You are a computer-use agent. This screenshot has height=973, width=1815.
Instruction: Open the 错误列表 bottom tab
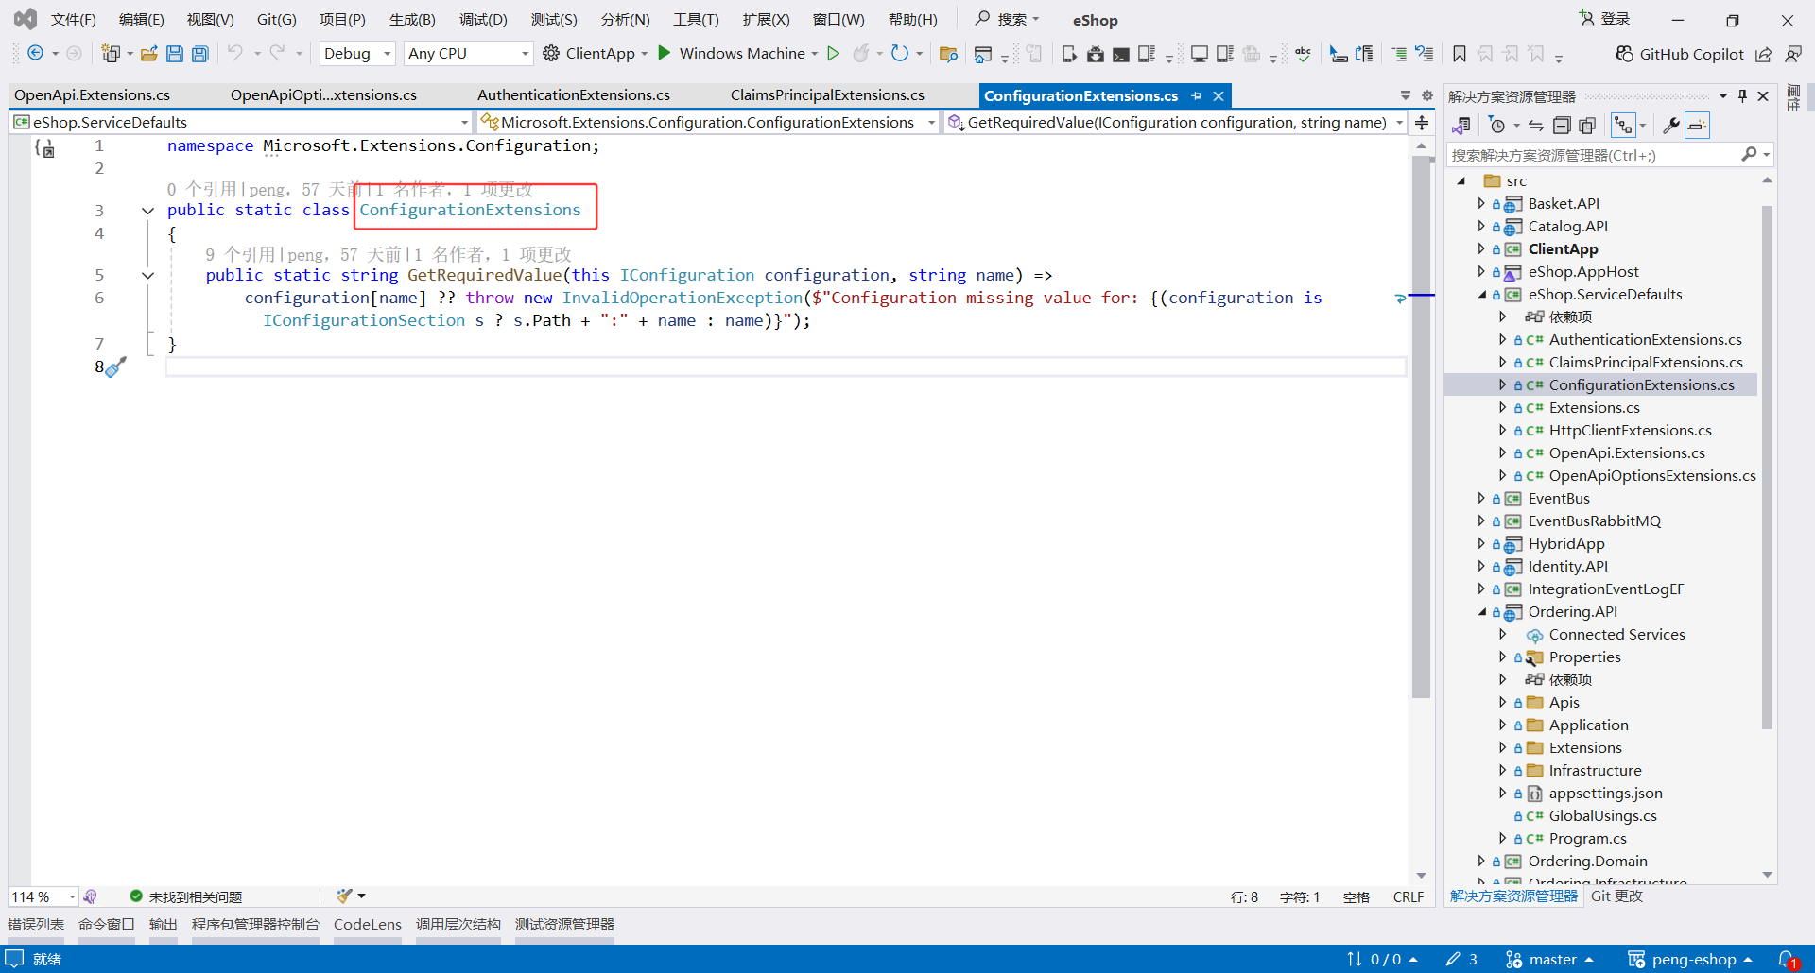pos(36,925)
